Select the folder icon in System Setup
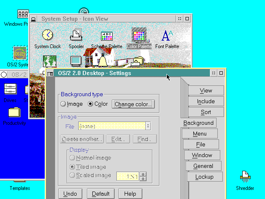Viewport: 265px width, 199px height. click(137, 62)
